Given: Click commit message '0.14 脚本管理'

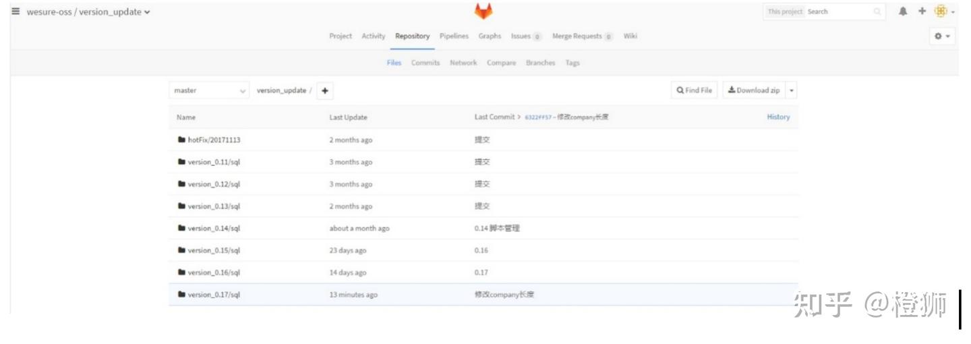Looking at the screenshot, I should pyautogui.click(x=497, y=228).
